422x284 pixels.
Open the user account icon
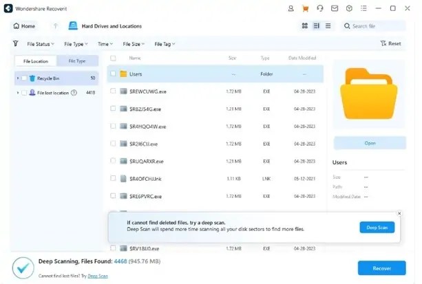291,9
